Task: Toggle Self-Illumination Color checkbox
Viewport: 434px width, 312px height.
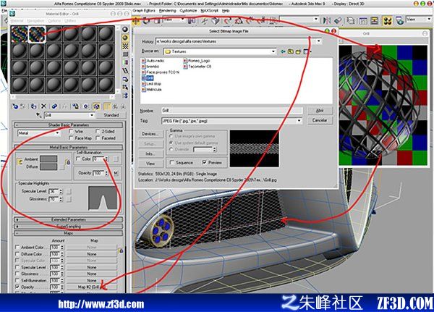Action: [x=78, y=159]
